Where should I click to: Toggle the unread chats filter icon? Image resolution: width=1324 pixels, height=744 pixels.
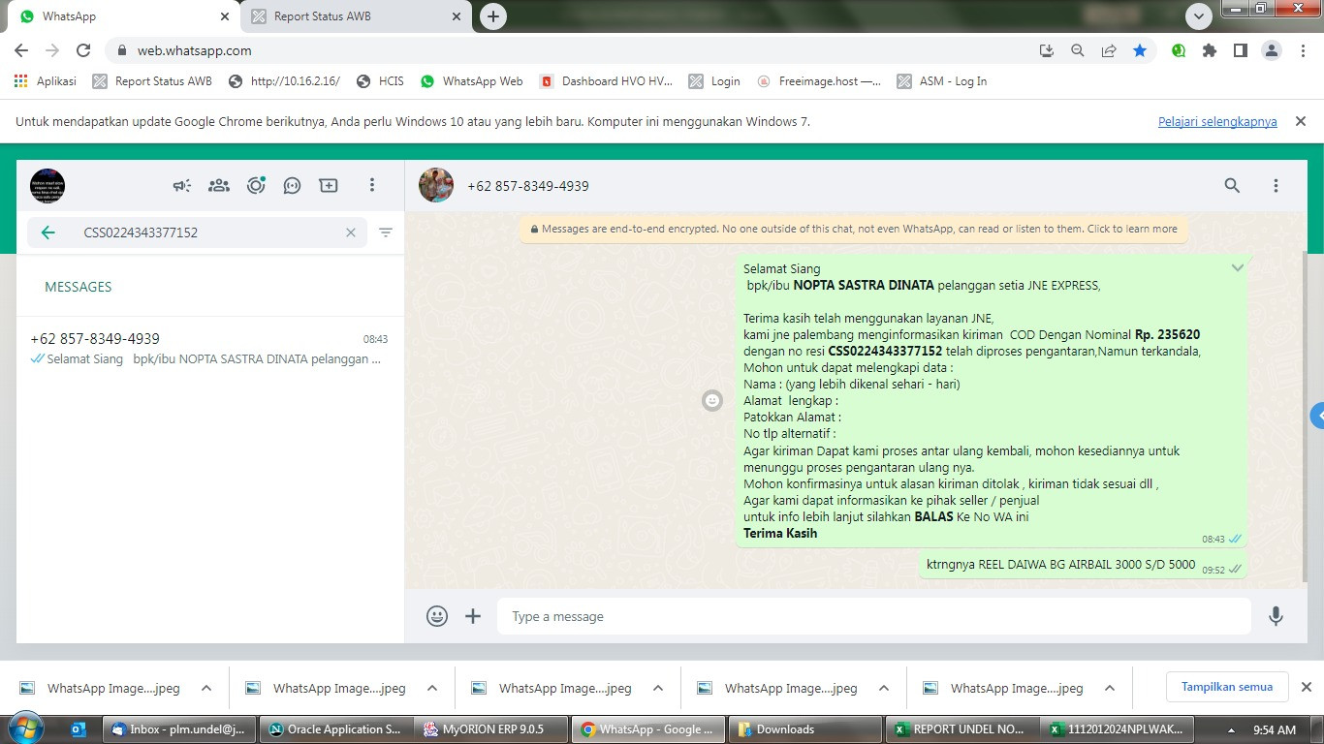click(386, 232)
